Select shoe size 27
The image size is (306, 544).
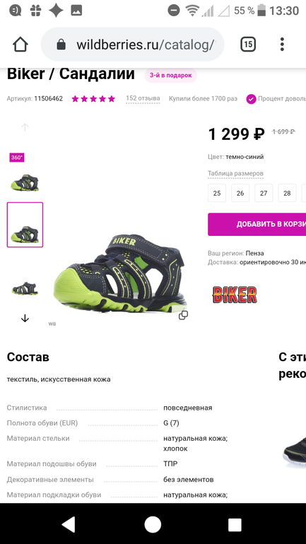point(264,194)
